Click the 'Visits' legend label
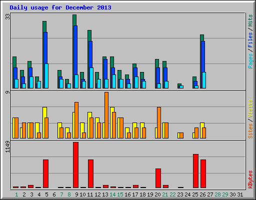The height and width of the screenshot is (200, 256). click(x=250, y=108)
